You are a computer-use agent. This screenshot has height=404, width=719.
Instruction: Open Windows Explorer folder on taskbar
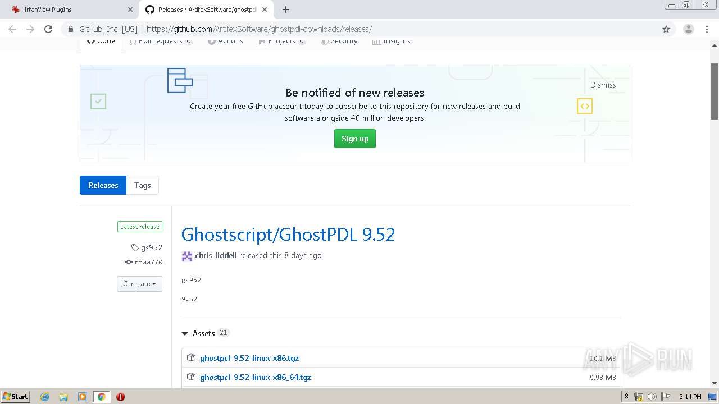[x=63, y=397]
